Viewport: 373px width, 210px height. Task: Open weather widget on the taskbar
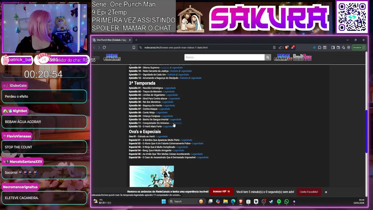(x=102, y=201)
